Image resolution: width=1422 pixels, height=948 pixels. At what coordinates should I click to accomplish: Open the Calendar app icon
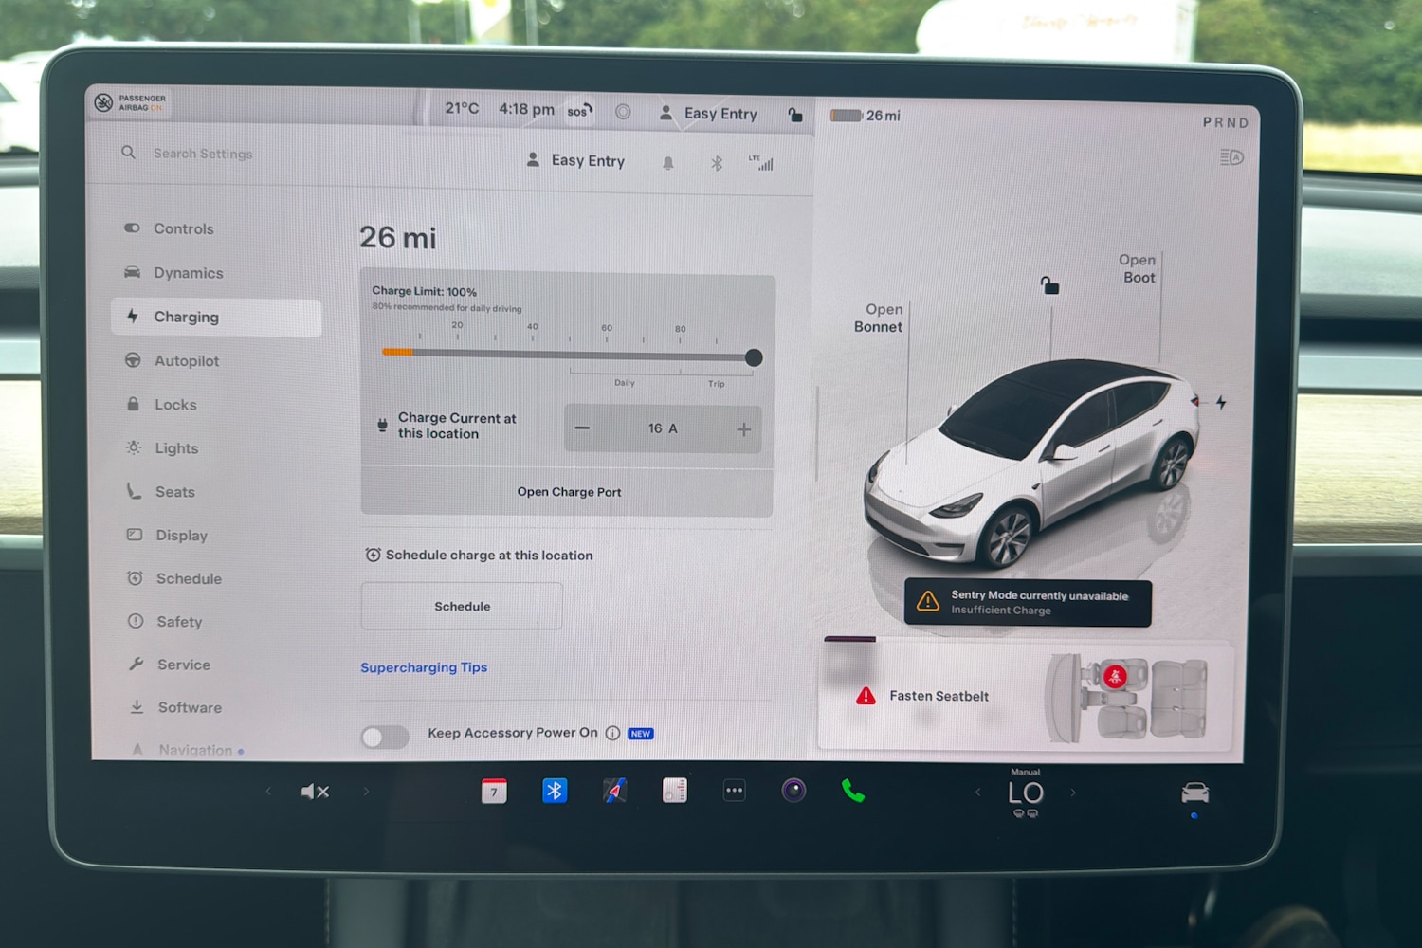point(494,791)
